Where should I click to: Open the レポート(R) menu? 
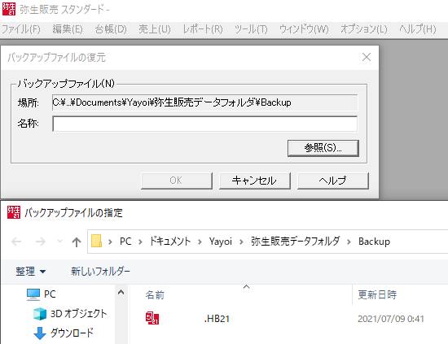click(203, 29)
